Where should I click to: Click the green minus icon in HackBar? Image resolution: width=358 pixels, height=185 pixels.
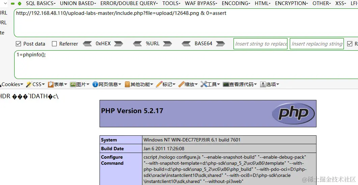click(x=13, y=4)
